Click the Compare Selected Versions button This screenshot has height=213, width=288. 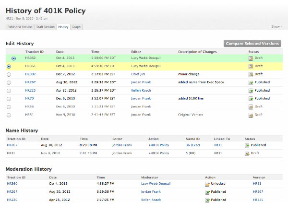(x=252, y=43)
